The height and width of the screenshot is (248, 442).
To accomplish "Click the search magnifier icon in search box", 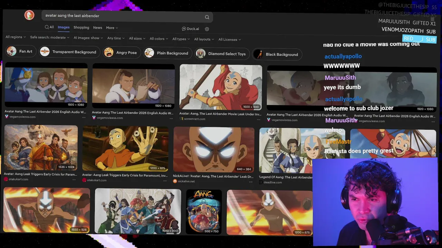I will click(x=207, y=17).
